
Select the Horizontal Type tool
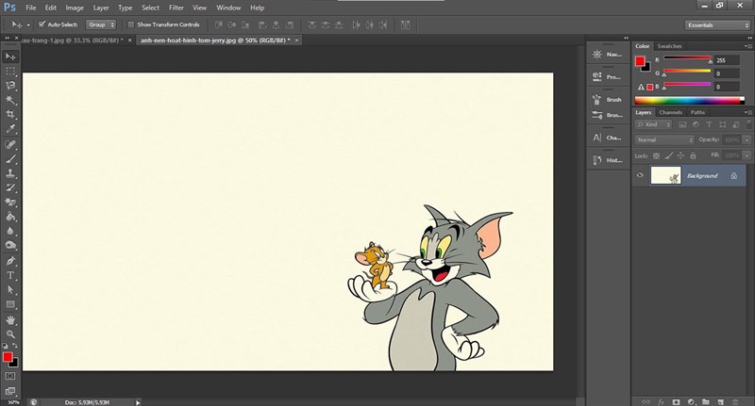(x=10, y=276)
